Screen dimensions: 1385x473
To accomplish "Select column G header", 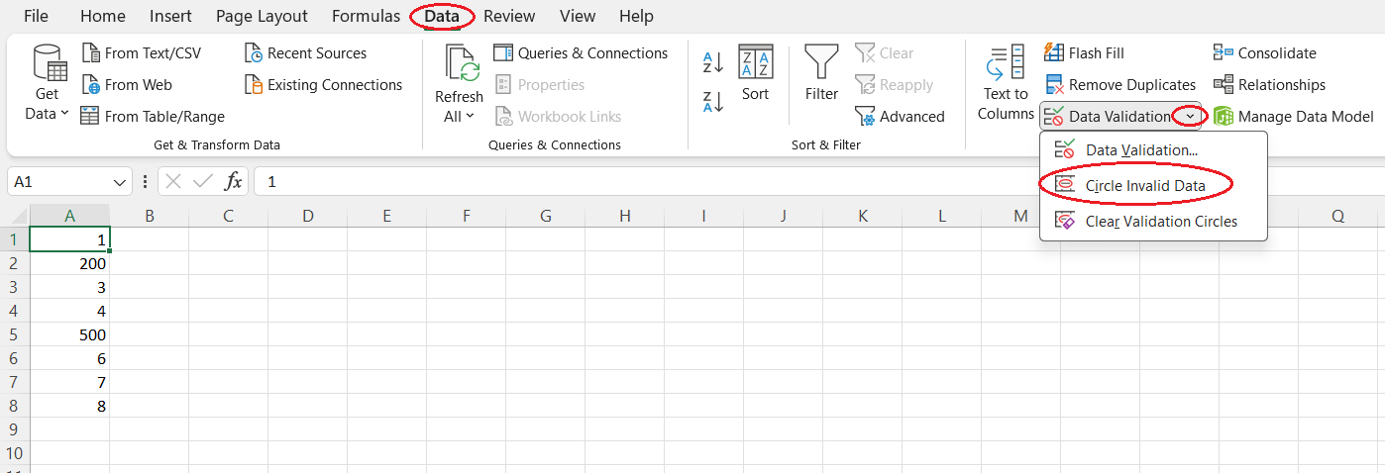I will click(x=545, y=216).
